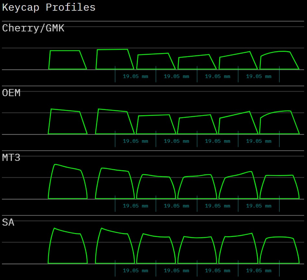Click the rightmost curved-top OEM keycap
307x280 pixels.
279,123
